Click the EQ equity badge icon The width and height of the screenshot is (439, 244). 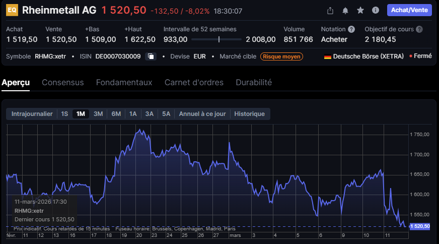(12, 10)
